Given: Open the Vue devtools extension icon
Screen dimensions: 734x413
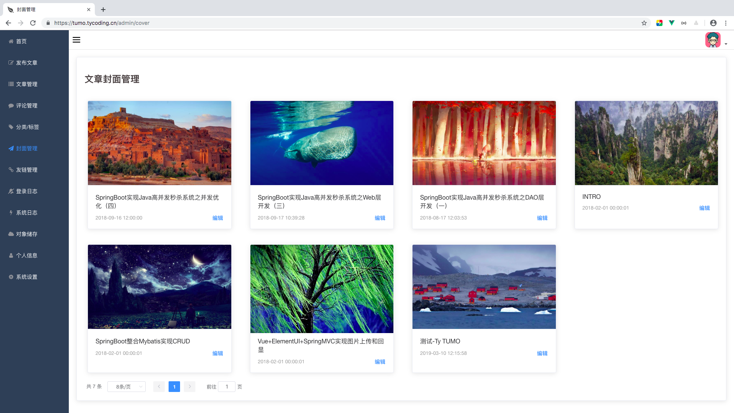Looking at the screenshot, I should pyautogui.click(x=672, y=23).
